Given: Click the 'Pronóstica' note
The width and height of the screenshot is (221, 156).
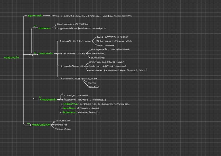Looking at the screenshot, I should click(x=61, y=125).
